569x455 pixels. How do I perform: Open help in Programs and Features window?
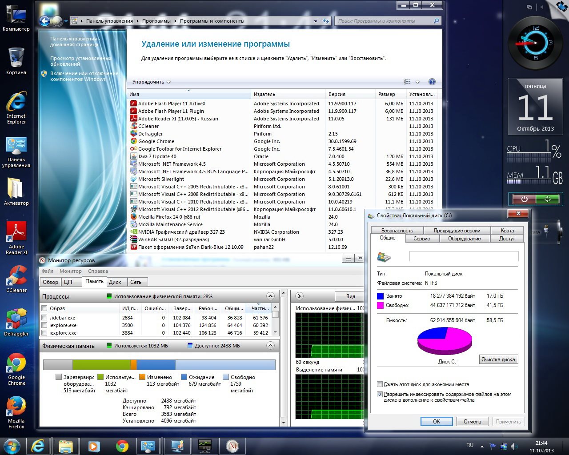(x=432, y=82)
